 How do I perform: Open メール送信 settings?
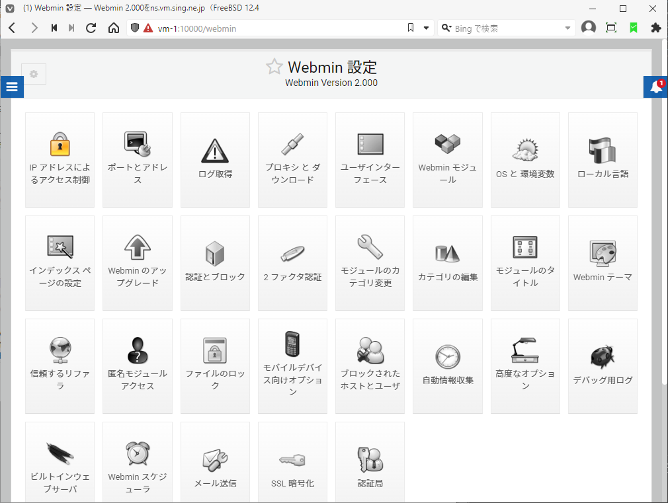click(x=215, y=462)
